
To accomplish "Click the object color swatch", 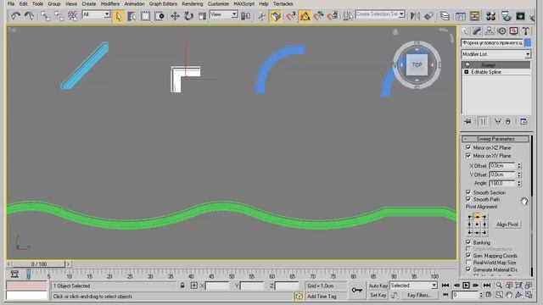I will [528, 42].
